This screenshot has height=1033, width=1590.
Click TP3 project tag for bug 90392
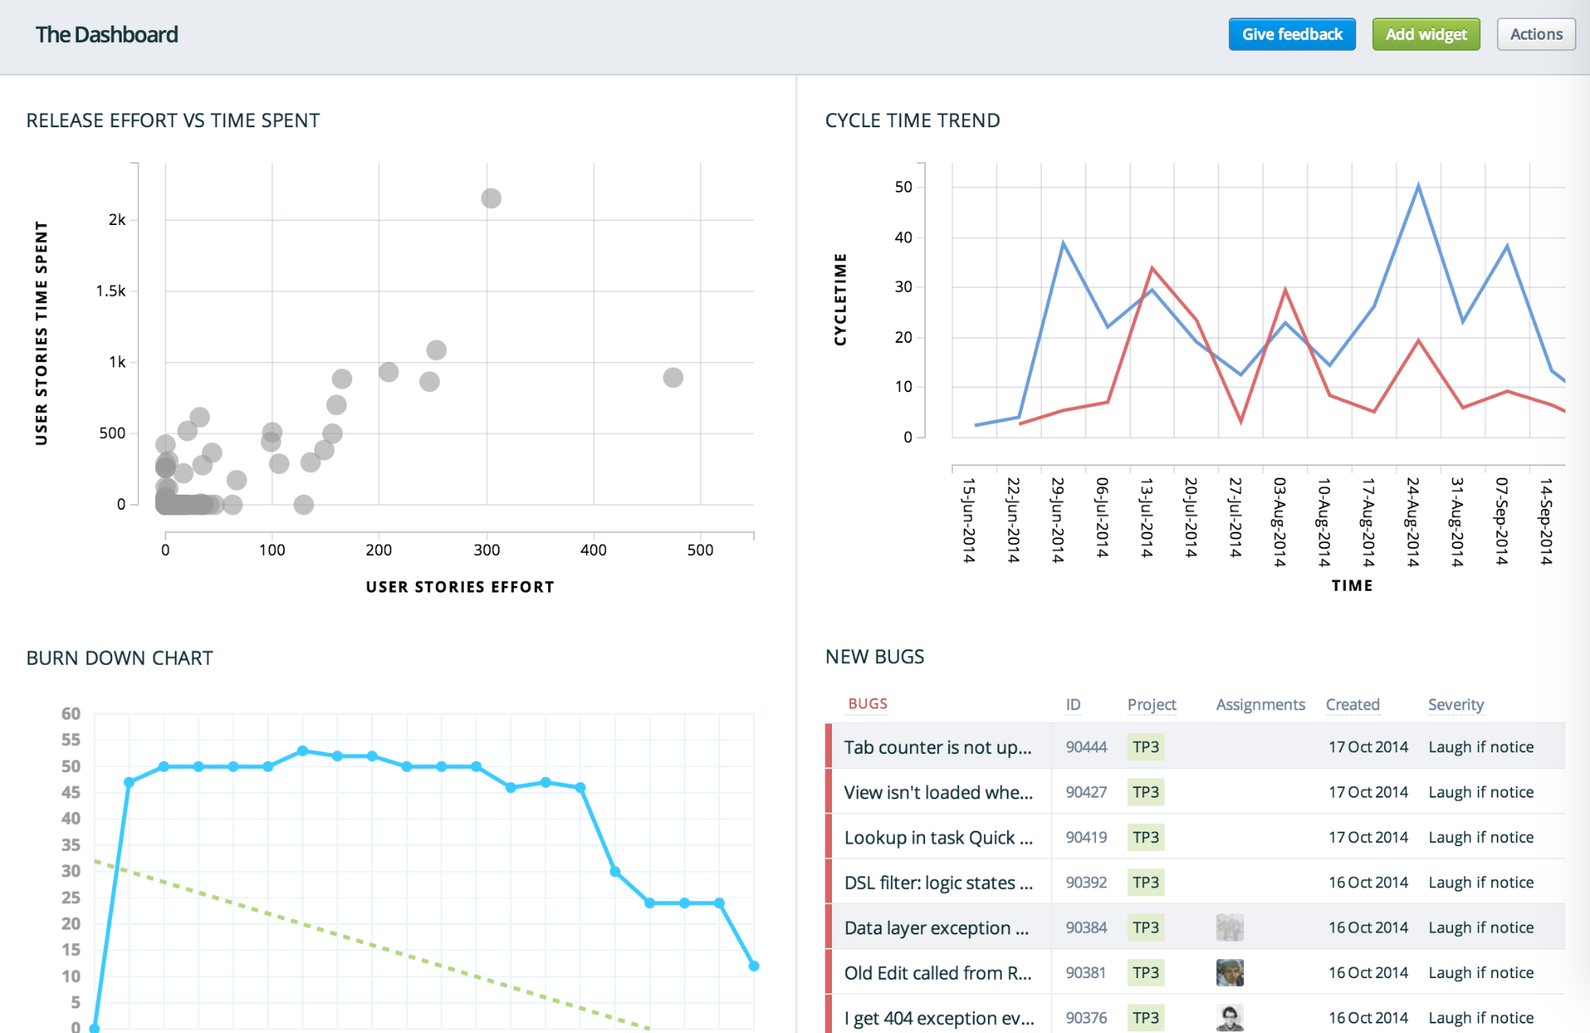[x=1145, y=883]
